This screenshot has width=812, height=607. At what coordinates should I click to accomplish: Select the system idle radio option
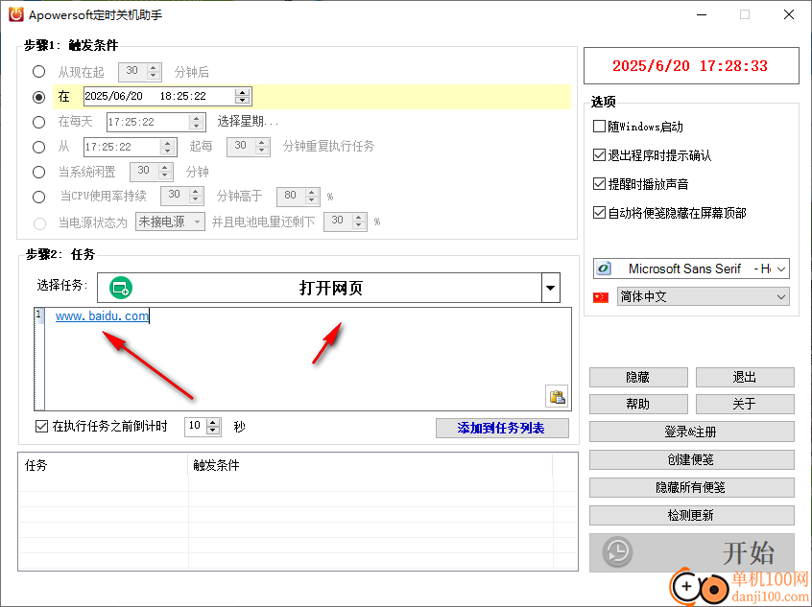point(38,172)
